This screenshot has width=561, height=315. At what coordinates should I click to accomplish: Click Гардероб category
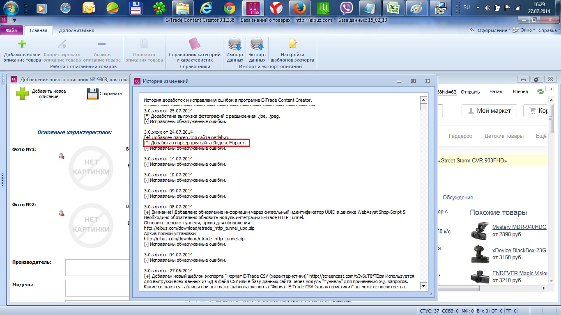tap(460, 136)
